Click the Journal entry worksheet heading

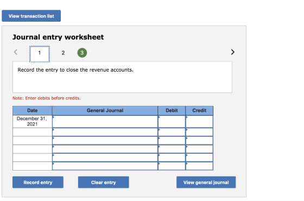pos(58,37)
